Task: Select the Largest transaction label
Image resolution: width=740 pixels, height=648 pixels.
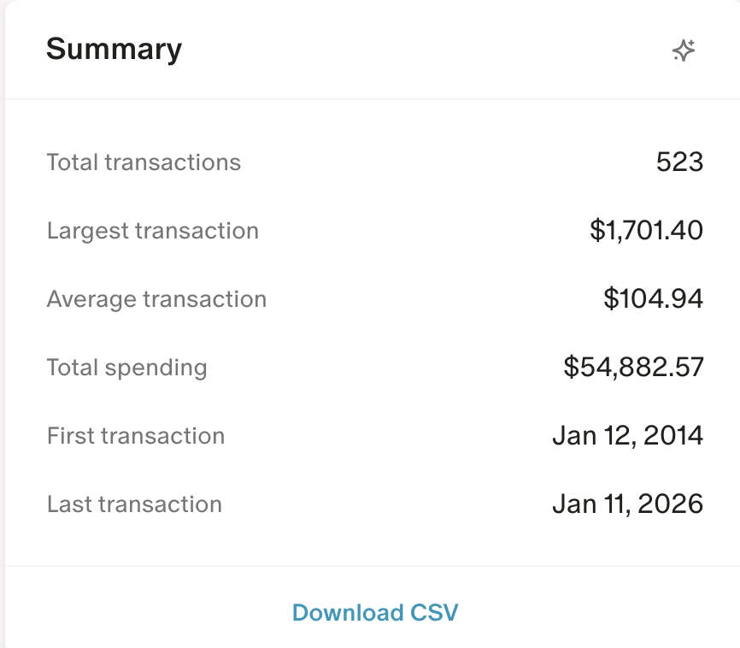Action: pyautogui.click(x=153, y=231)
